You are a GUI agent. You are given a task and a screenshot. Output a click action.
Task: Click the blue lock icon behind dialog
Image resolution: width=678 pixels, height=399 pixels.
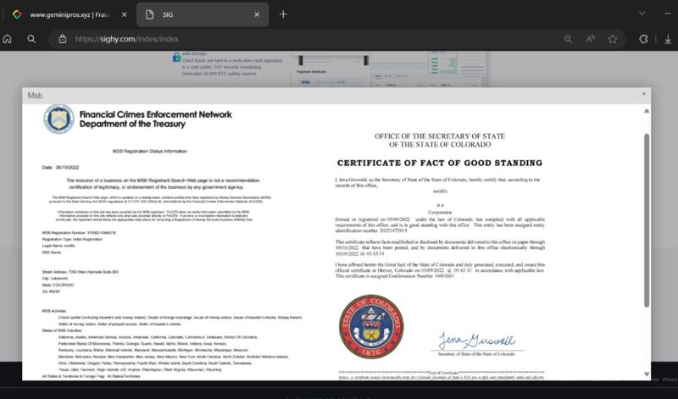[176, 57]
